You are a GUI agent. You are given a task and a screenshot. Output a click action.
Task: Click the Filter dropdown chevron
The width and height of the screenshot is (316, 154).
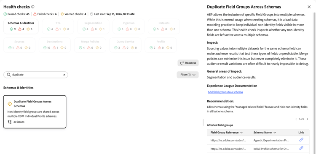pos(194,75)
